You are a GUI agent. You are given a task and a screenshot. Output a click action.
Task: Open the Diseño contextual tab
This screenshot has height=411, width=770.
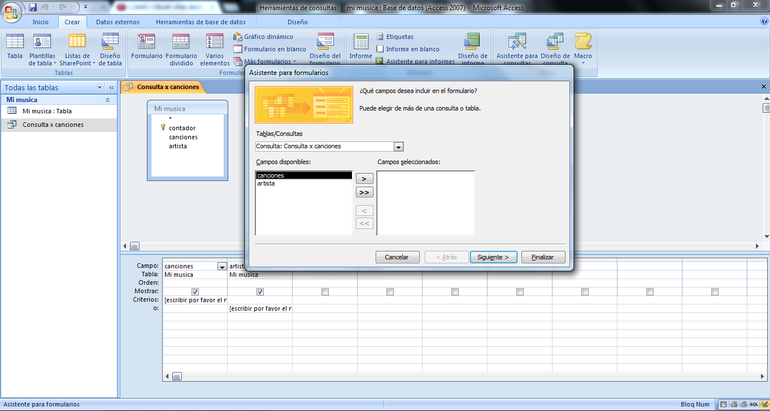pyautogui.click(x=298, y=22)
